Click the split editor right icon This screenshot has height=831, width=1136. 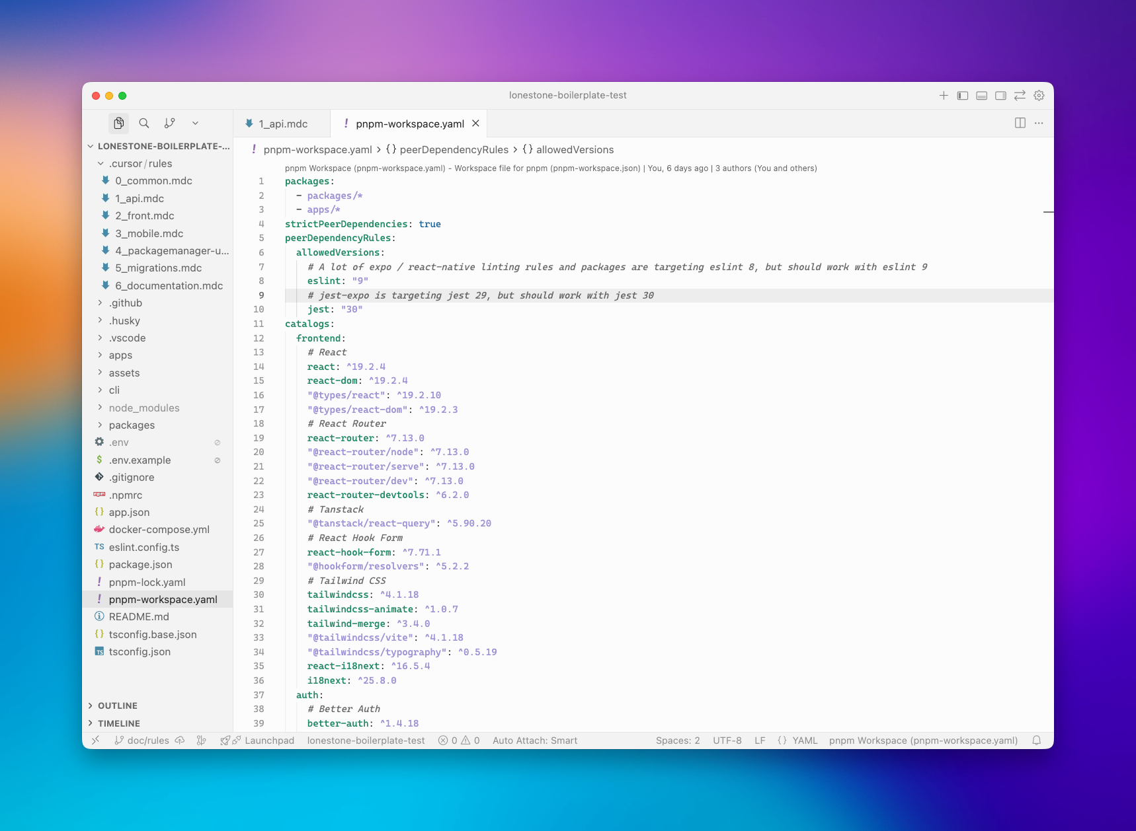pos(1020,123)
